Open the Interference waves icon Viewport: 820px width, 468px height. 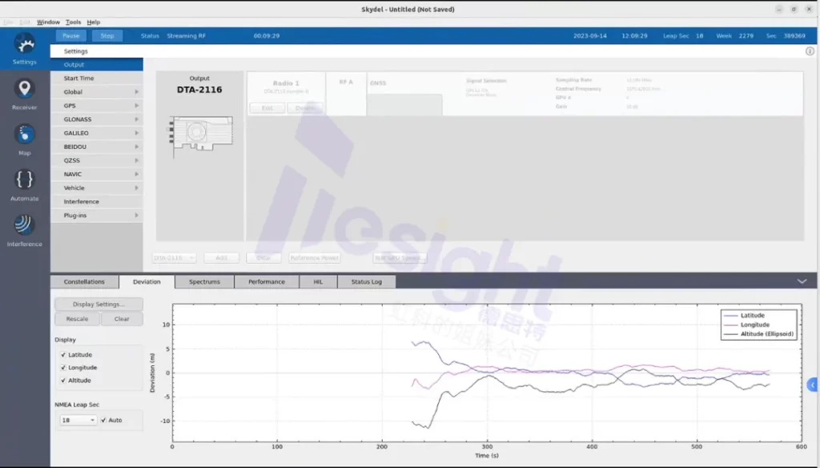point(24,226)
